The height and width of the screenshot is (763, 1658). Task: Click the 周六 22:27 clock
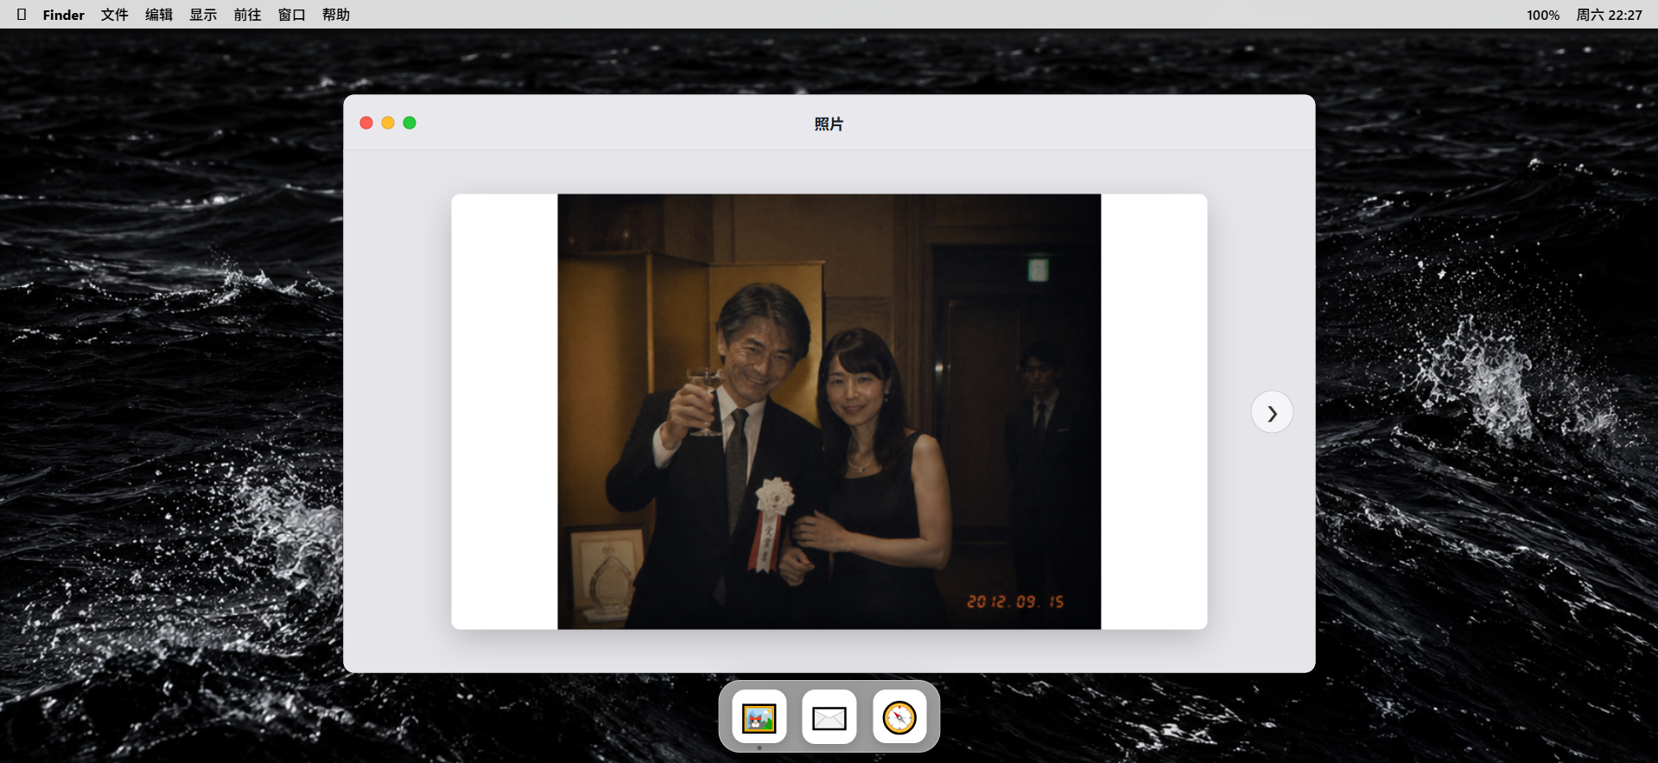tap(1609, 15)
